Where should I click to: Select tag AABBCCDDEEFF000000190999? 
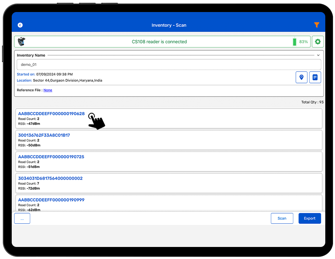coord(51,200)
